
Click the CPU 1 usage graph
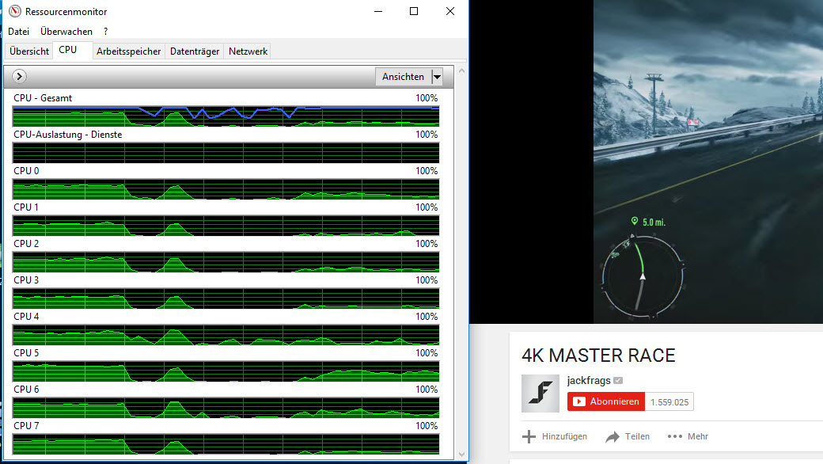(x=226, y=226)
